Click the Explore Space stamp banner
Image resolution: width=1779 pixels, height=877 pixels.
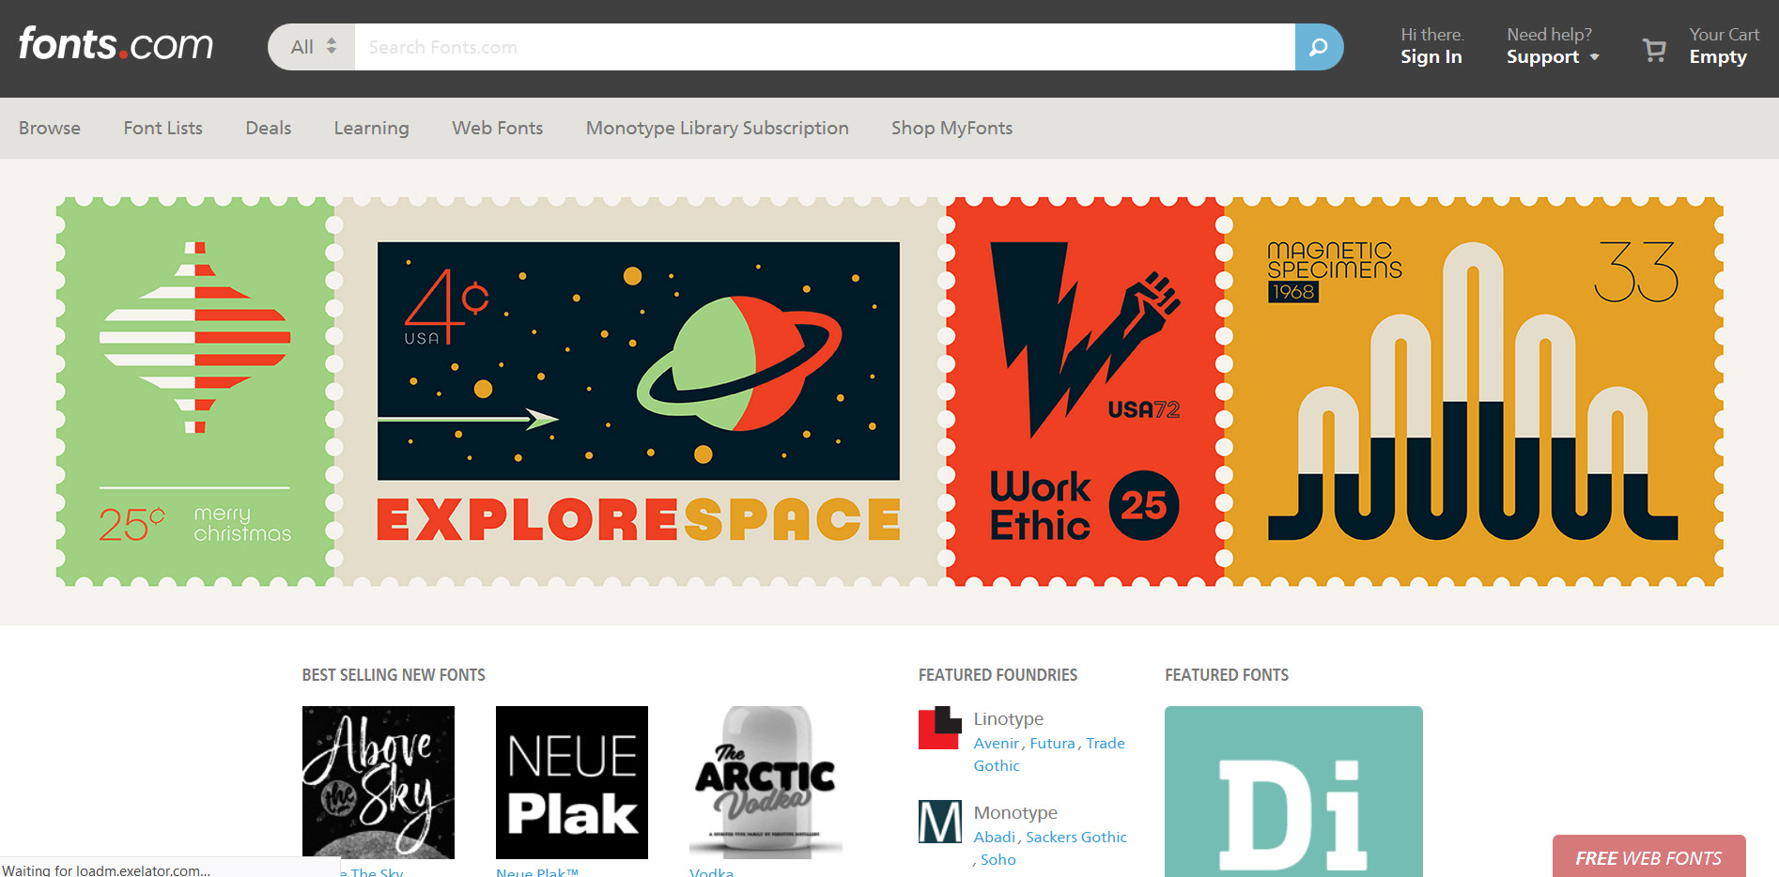[639, 392]
